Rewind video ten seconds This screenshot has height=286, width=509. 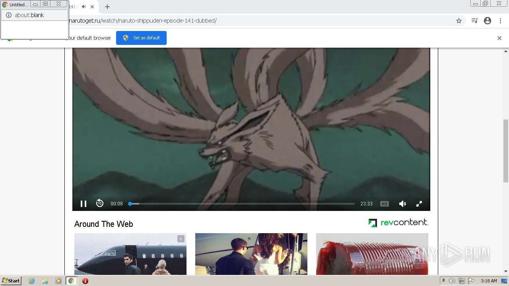100,203
